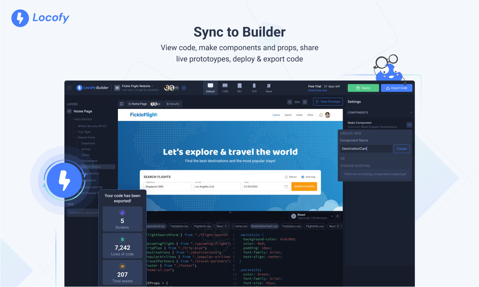
Task: Click the Home Page layers stack icon
Action: coord(69,111)
